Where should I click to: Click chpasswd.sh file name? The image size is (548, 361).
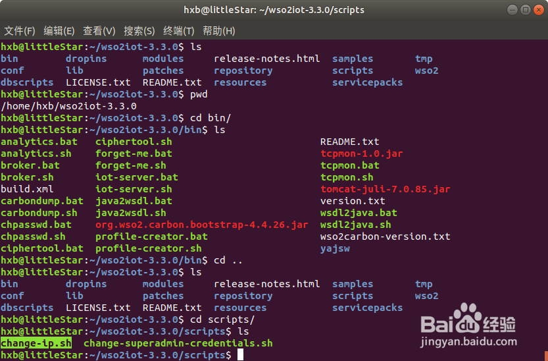click(x=33, y=236)
